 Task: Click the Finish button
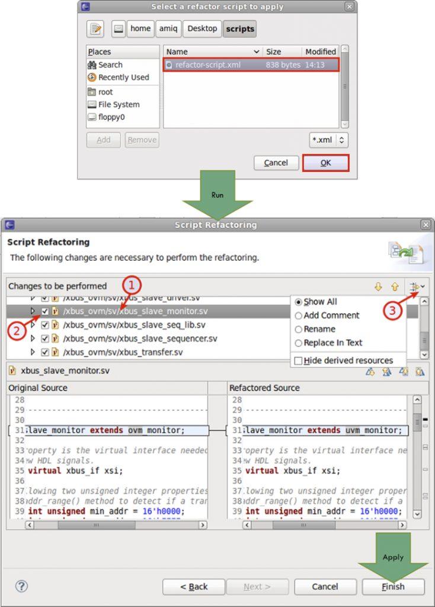click(393, 587)
